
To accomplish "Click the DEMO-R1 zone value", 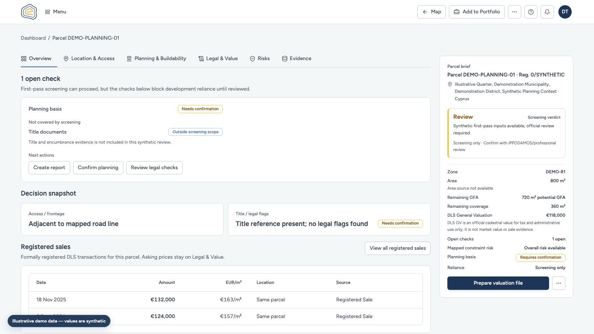I will (x=555, y=172).
